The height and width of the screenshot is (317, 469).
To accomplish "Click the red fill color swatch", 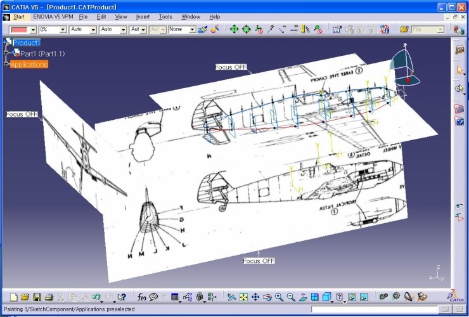I will [x=20, y=30].
